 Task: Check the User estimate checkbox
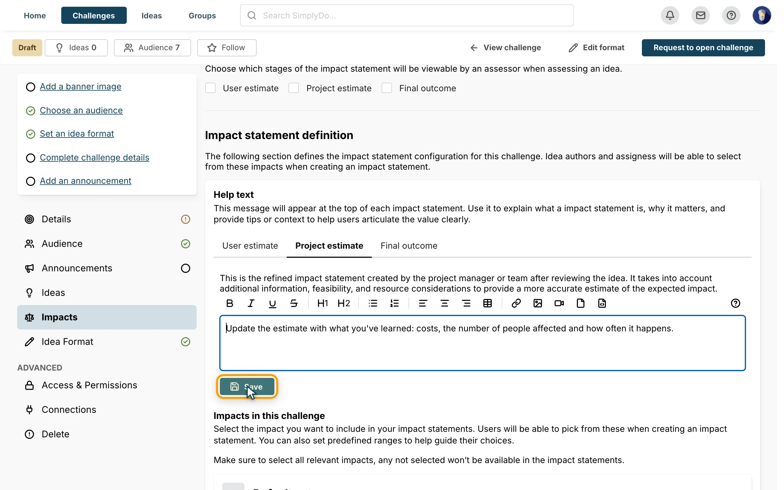click(211, 88)
